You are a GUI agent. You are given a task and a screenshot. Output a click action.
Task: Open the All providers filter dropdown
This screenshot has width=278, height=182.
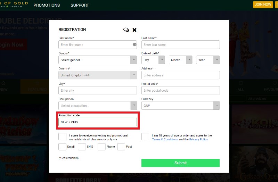(x=262, y=99)
